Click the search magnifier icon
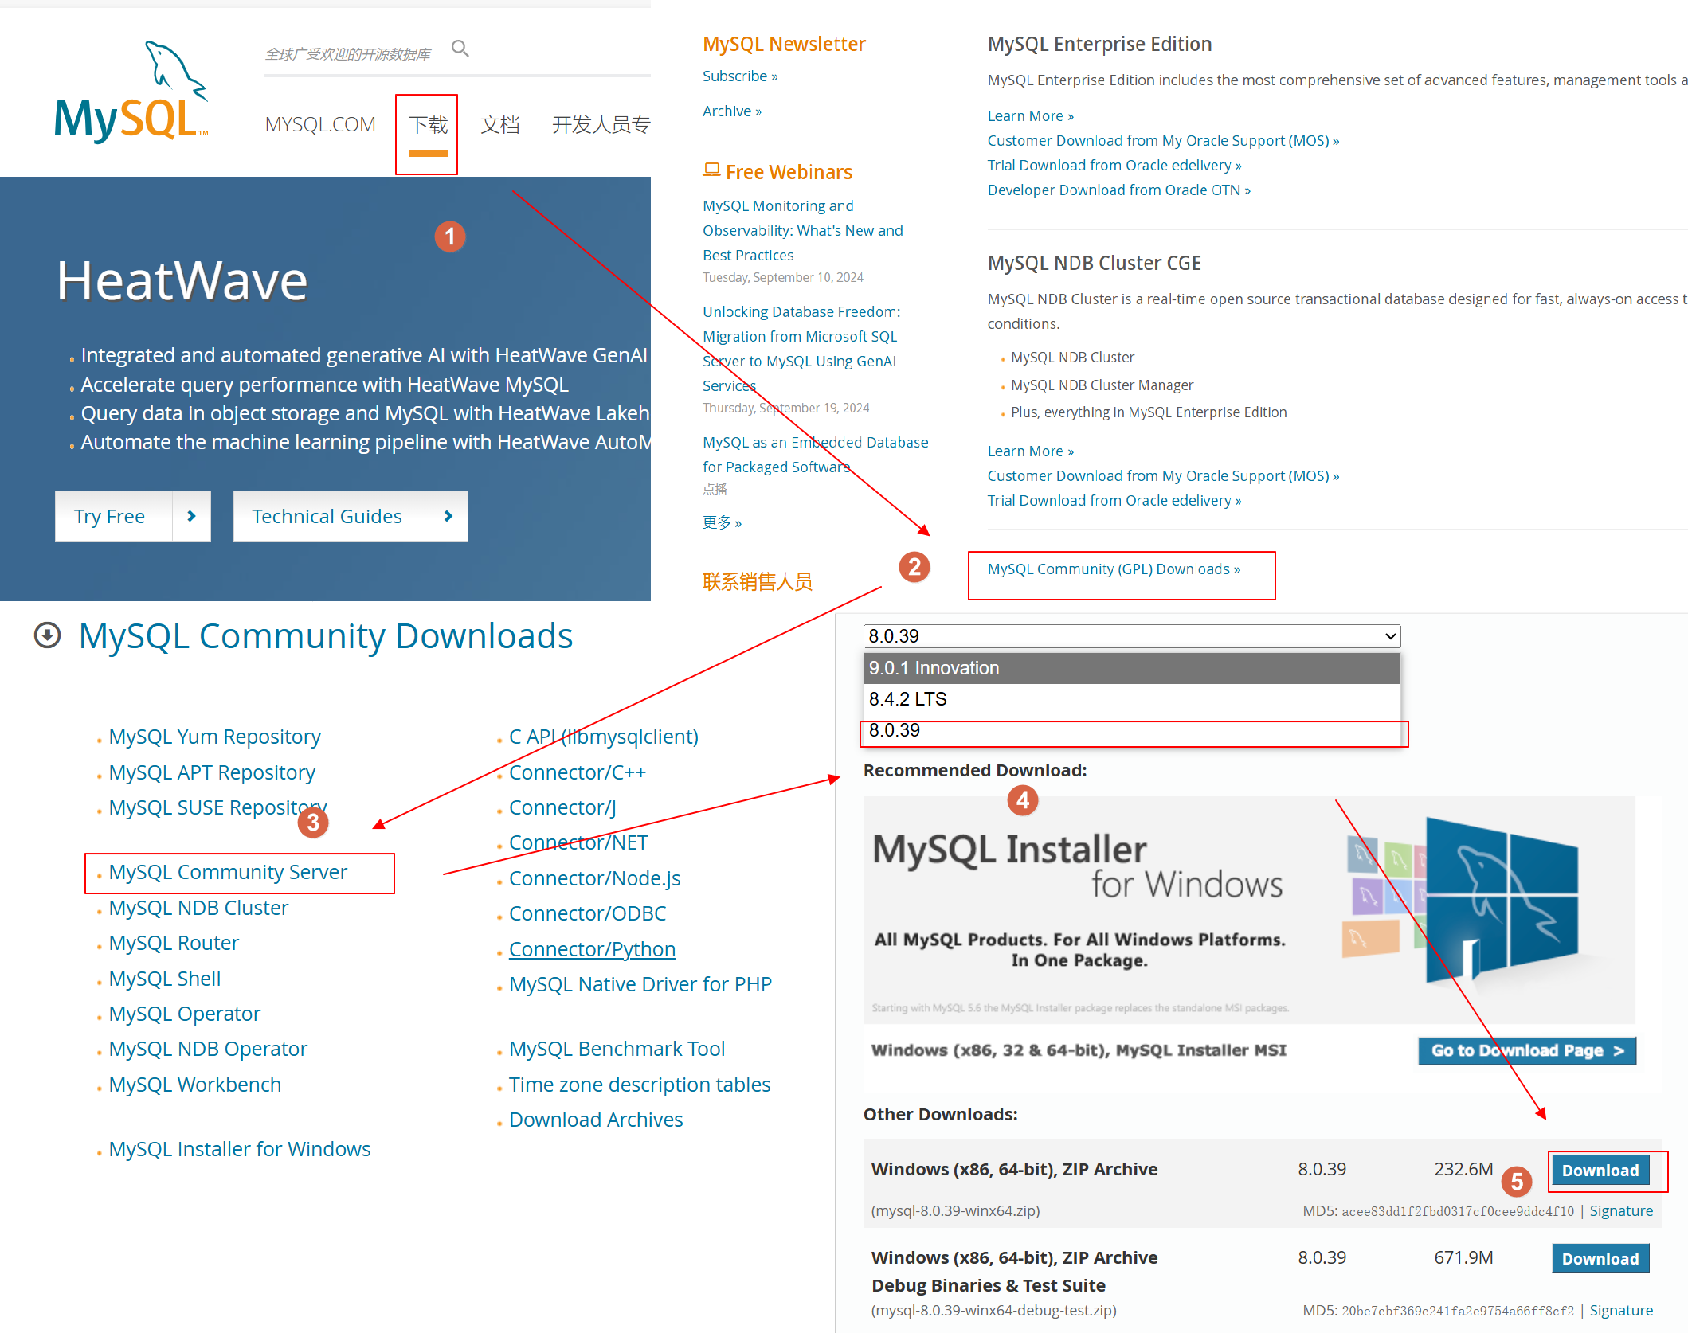The image size is (1688, 1333). 460,49
